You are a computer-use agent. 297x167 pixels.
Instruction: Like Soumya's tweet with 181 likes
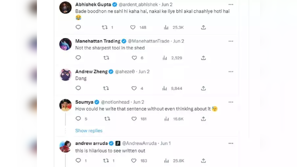134,119
